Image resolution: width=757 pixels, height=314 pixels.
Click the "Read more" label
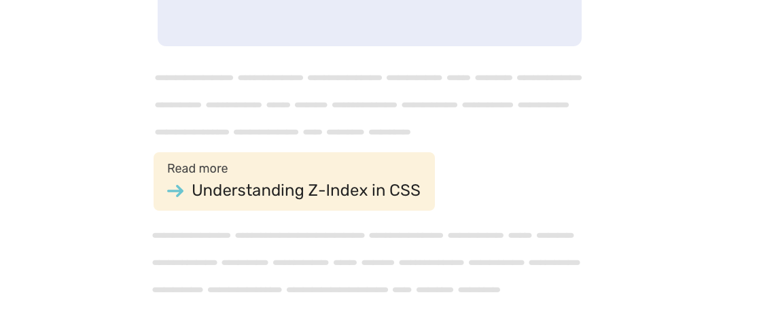(x=197, y=169)
